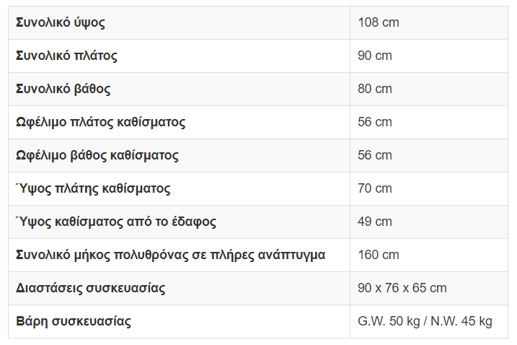The width and height of the screenshot is (517, 345).
Task: Click 'Ύψος πλάτης καθίσματος' label
Action: [93, 188]
